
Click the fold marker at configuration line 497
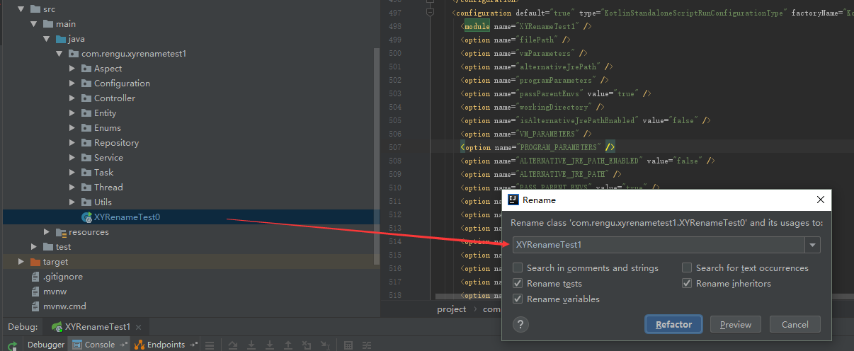(430, 13)
